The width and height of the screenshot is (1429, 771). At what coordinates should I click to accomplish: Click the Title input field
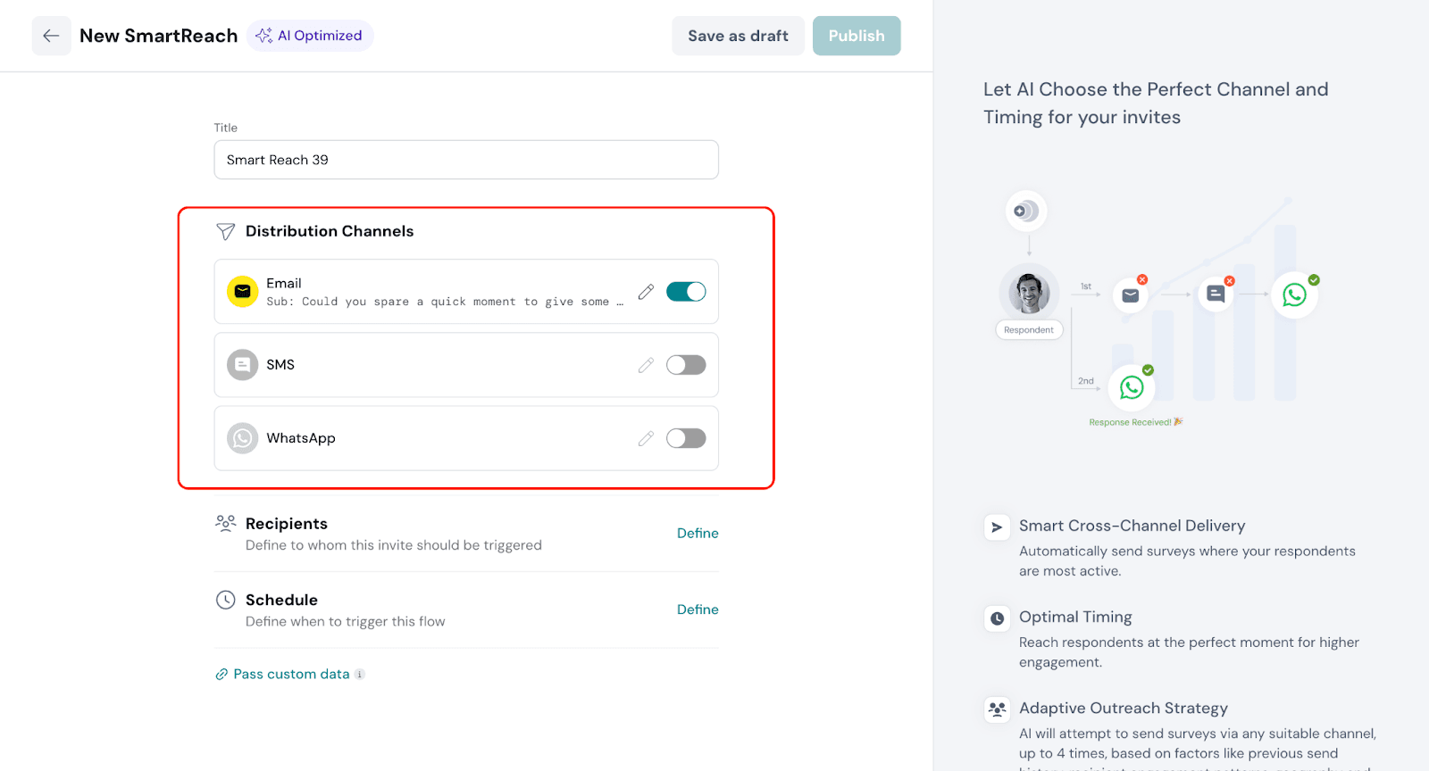[466, 160]
